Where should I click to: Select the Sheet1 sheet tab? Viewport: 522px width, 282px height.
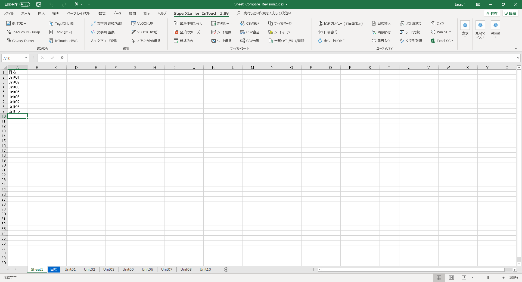(x=37, y=269)
